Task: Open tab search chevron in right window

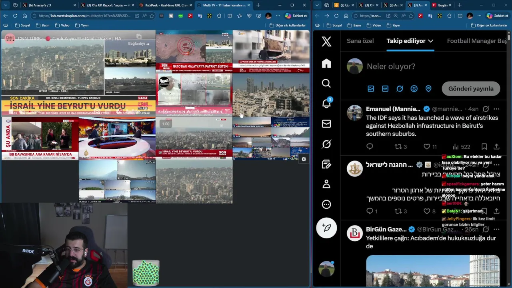Action: point(317,5)
